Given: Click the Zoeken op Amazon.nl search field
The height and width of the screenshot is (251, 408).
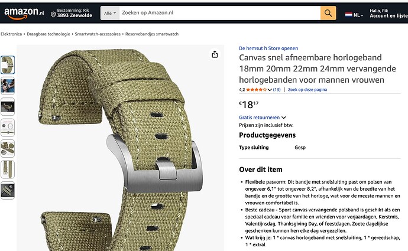Looking at the screenshot, I should (219, 13).
